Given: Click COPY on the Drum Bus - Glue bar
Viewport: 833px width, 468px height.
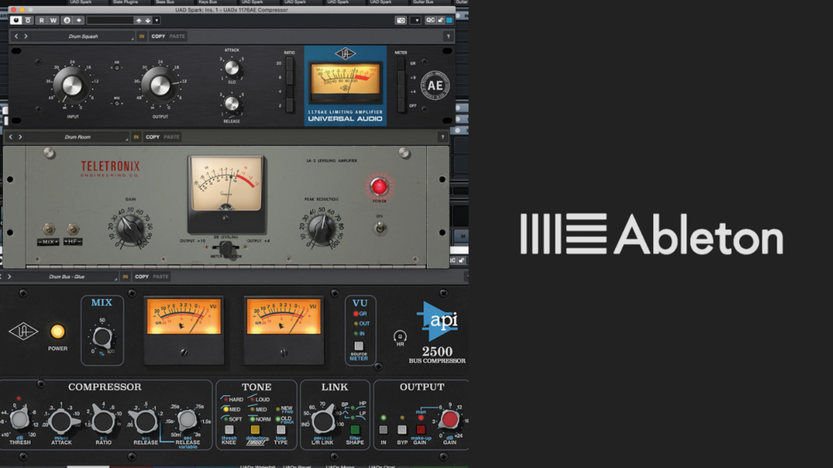Looking at the screenshot, I should point(141,277).
